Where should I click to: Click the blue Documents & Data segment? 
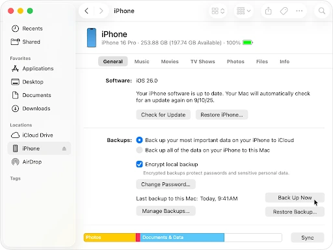click(x=182, y=238)
